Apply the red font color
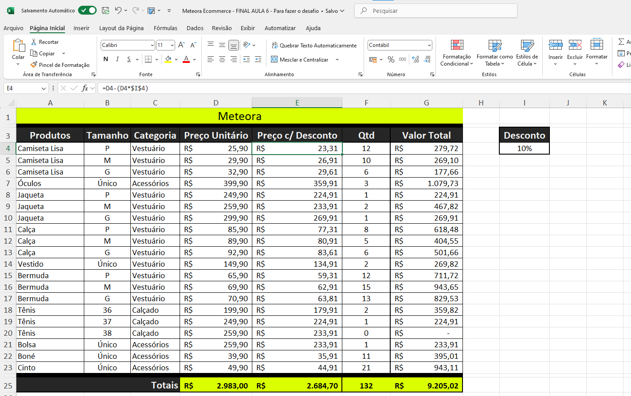 pyautogui.click(x=186, y=59)
